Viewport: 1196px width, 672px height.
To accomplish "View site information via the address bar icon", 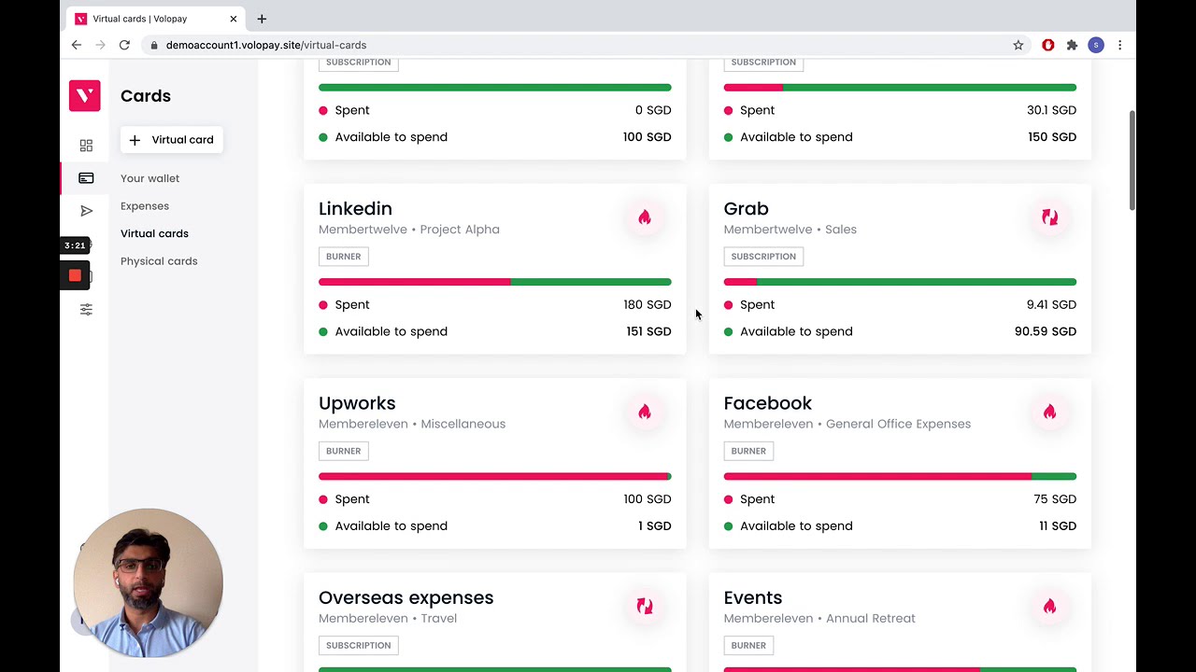I will (x=153, y=45).
